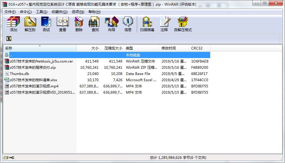Sort by CRC32 column header
This screenshot has width=285, height=163.
point(199,48)
